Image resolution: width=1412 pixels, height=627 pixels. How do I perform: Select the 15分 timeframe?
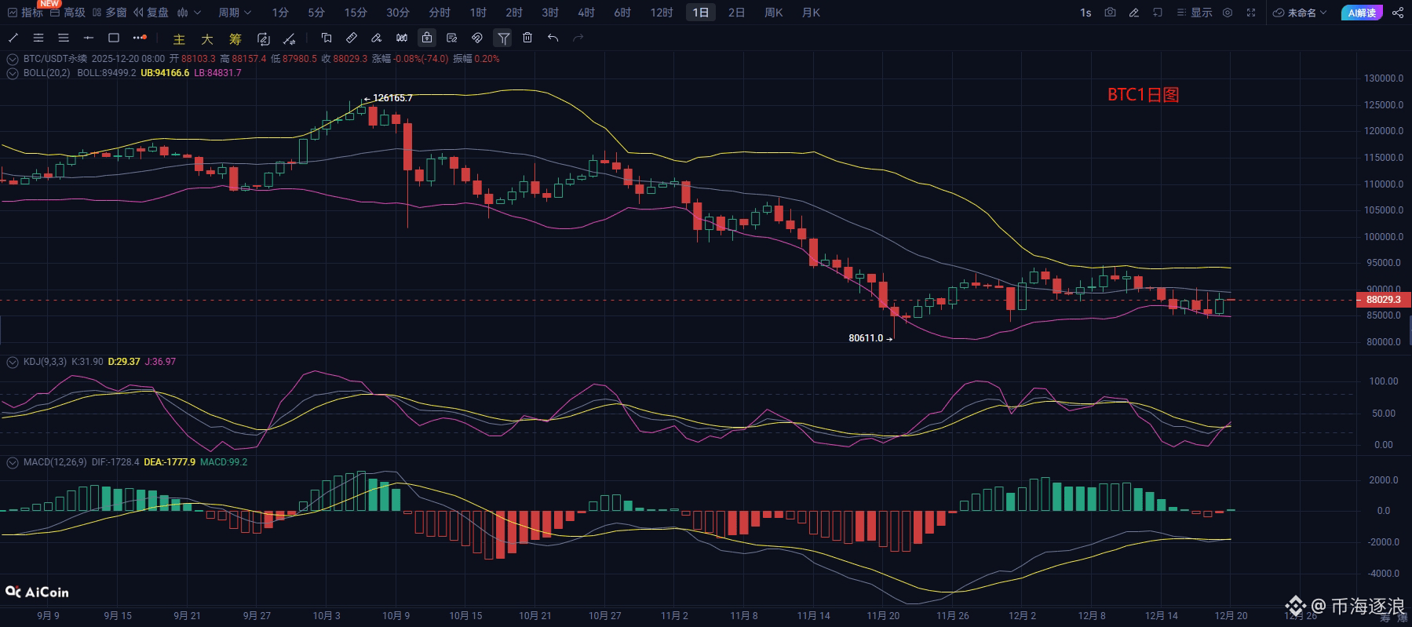coord(356,13)
